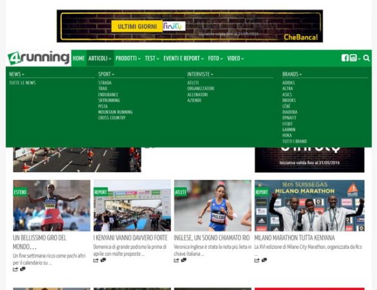
Task: Select Atleti under Interviste
Action: pos(193,82)
